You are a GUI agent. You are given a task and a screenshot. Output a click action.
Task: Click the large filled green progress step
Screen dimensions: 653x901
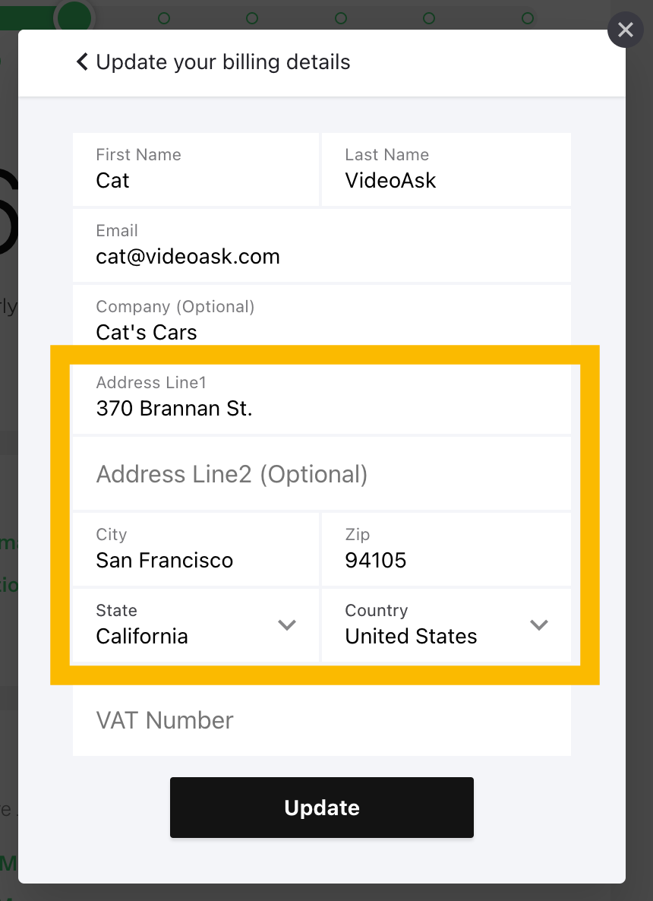point(74,15)
